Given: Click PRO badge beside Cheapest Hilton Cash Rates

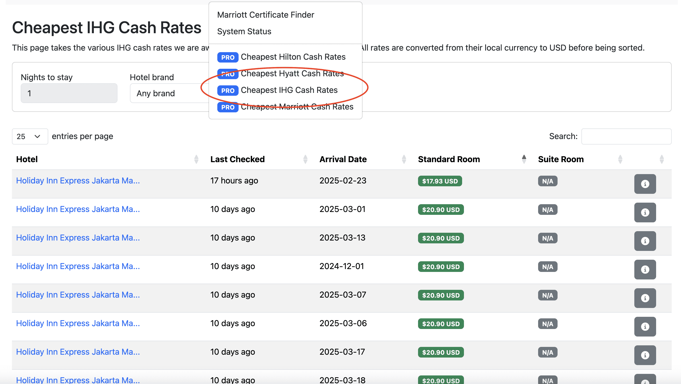Looking at the screenshot, I should click(x=228, y=57).
